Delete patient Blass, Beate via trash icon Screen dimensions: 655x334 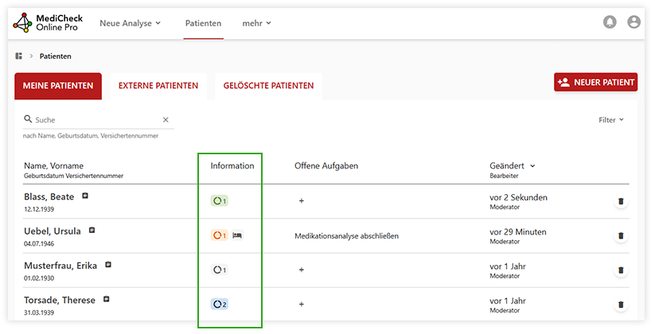pyautogui.click(x=621, y=202)
